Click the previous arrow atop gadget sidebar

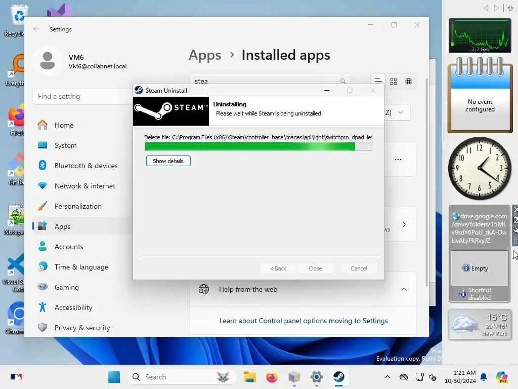point(486,8)
